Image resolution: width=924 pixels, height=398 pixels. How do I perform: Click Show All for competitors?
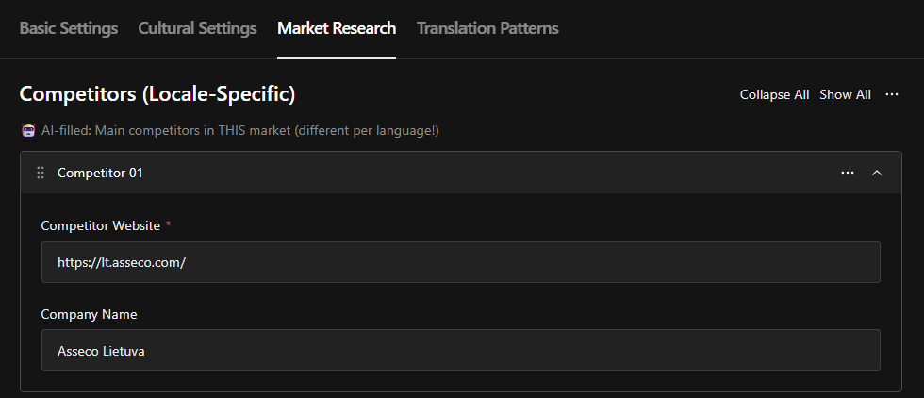[x=845, y=94]
